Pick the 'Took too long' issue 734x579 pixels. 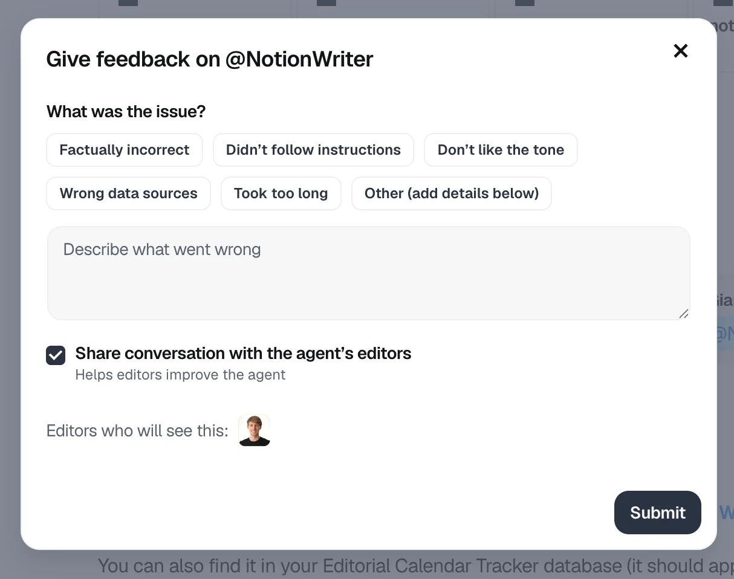point(281,193)
